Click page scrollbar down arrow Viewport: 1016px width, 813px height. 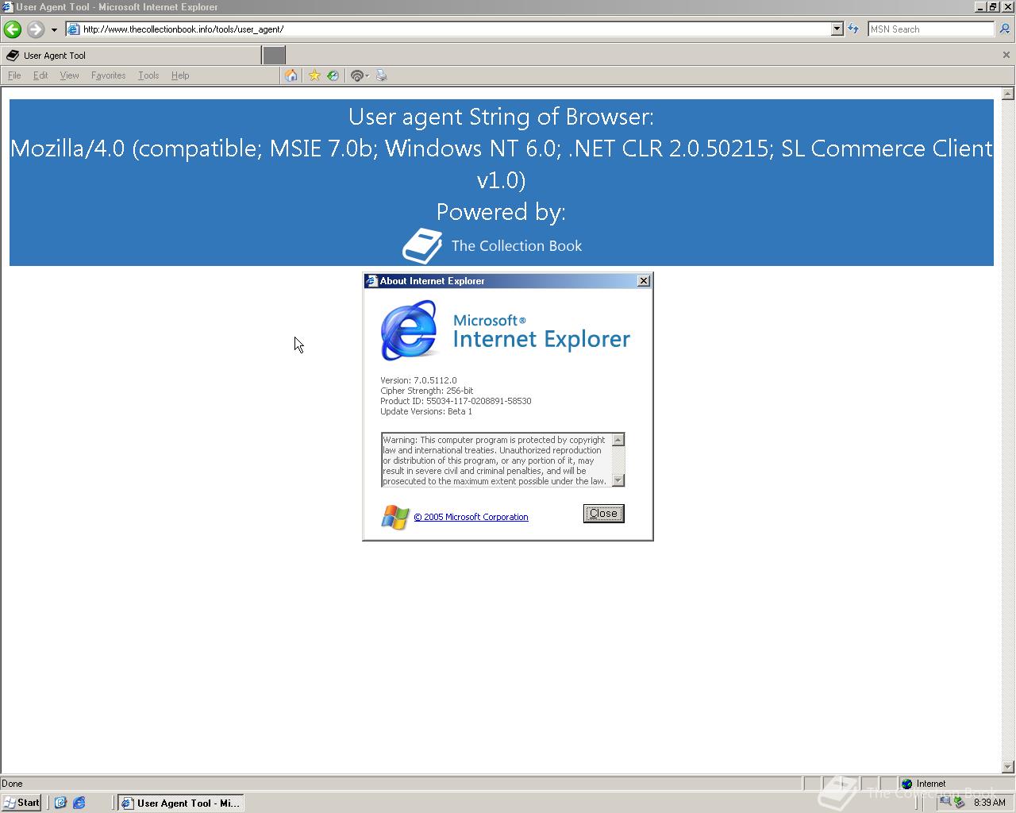coord(1008,767)
